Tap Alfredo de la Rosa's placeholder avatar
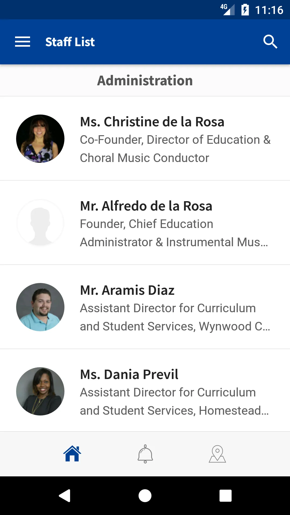 click(x=40, y=223)
